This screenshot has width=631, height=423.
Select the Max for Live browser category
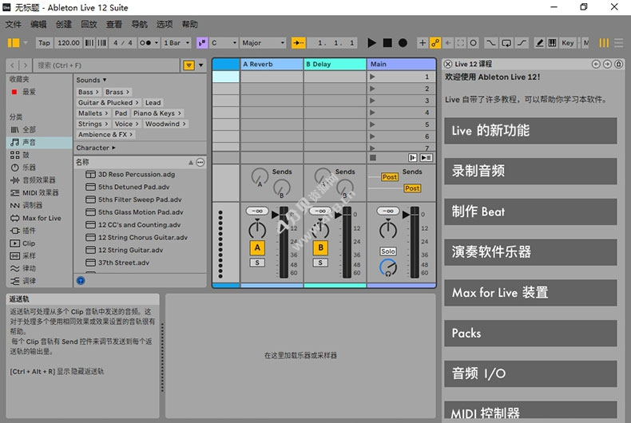[41, 218]
